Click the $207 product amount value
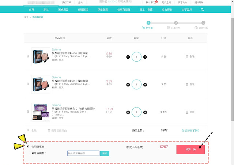 (x=164, y=130)
